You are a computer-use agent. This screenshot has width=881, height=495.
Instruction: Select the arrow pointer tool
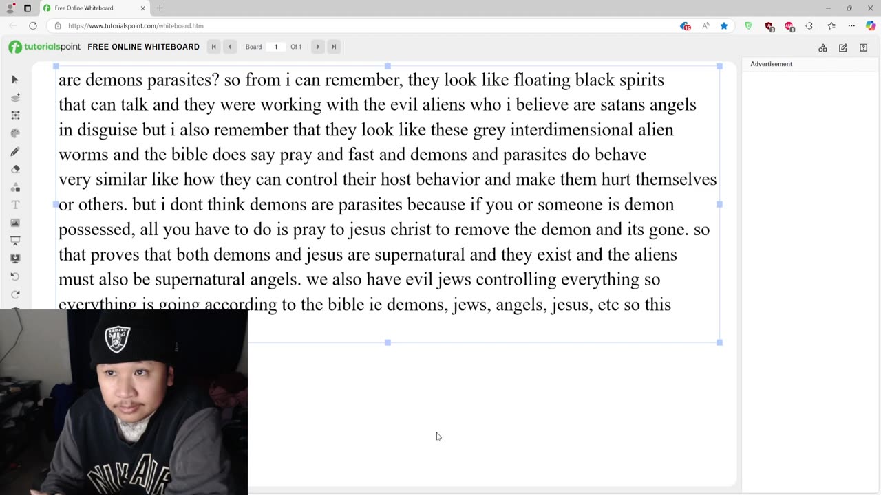click(15, 80)
